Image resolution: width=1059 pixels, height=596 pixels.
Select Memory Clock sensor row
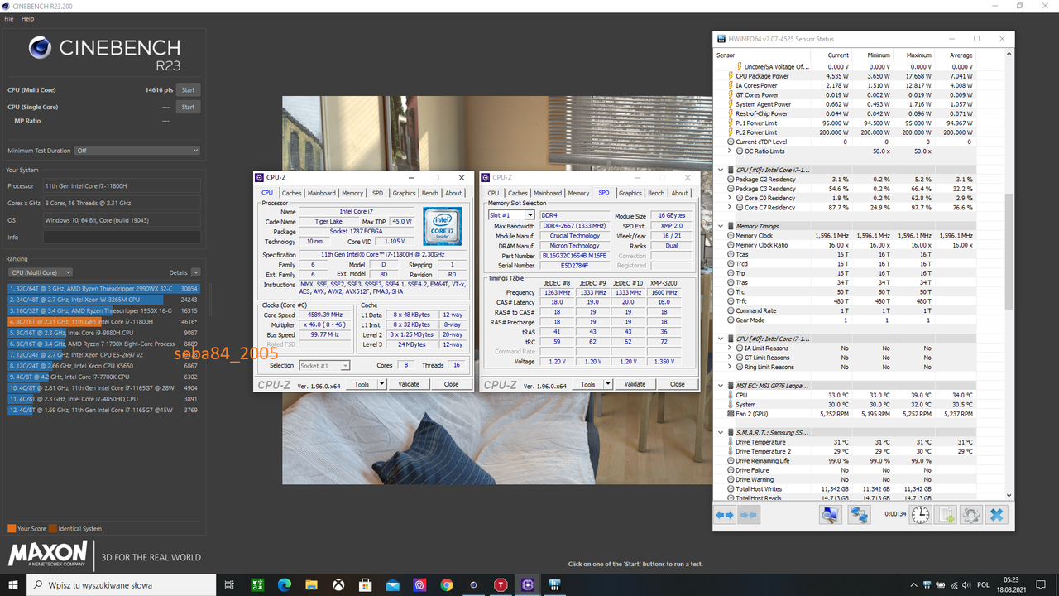click(845, 236)
